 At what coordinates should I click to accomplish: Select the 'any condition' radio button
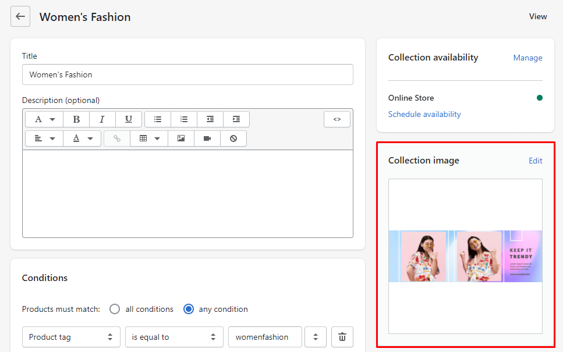(189, 309)
